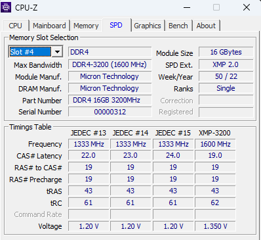Open the CPU tab
The height and width of the screenshot is (240, 261).
(15, 26)
